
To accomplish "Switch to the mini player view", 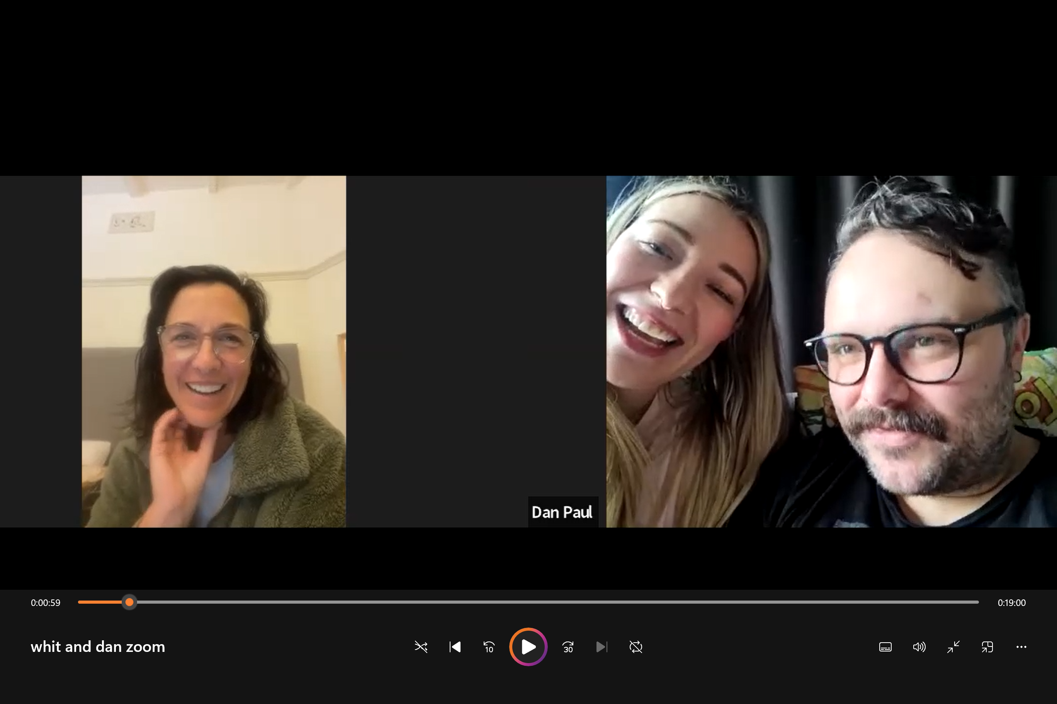I will (987, 646).
